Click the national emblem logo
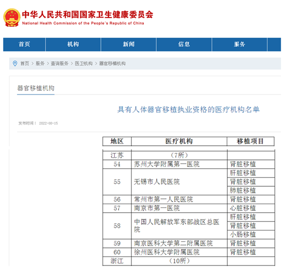The height and width of the screenshot is (269, 284). pos(10,17)
